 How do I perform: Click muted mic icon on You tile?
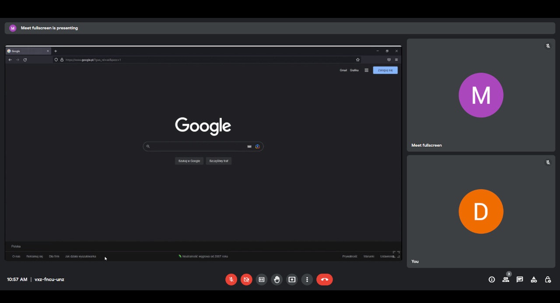point(548,162)
